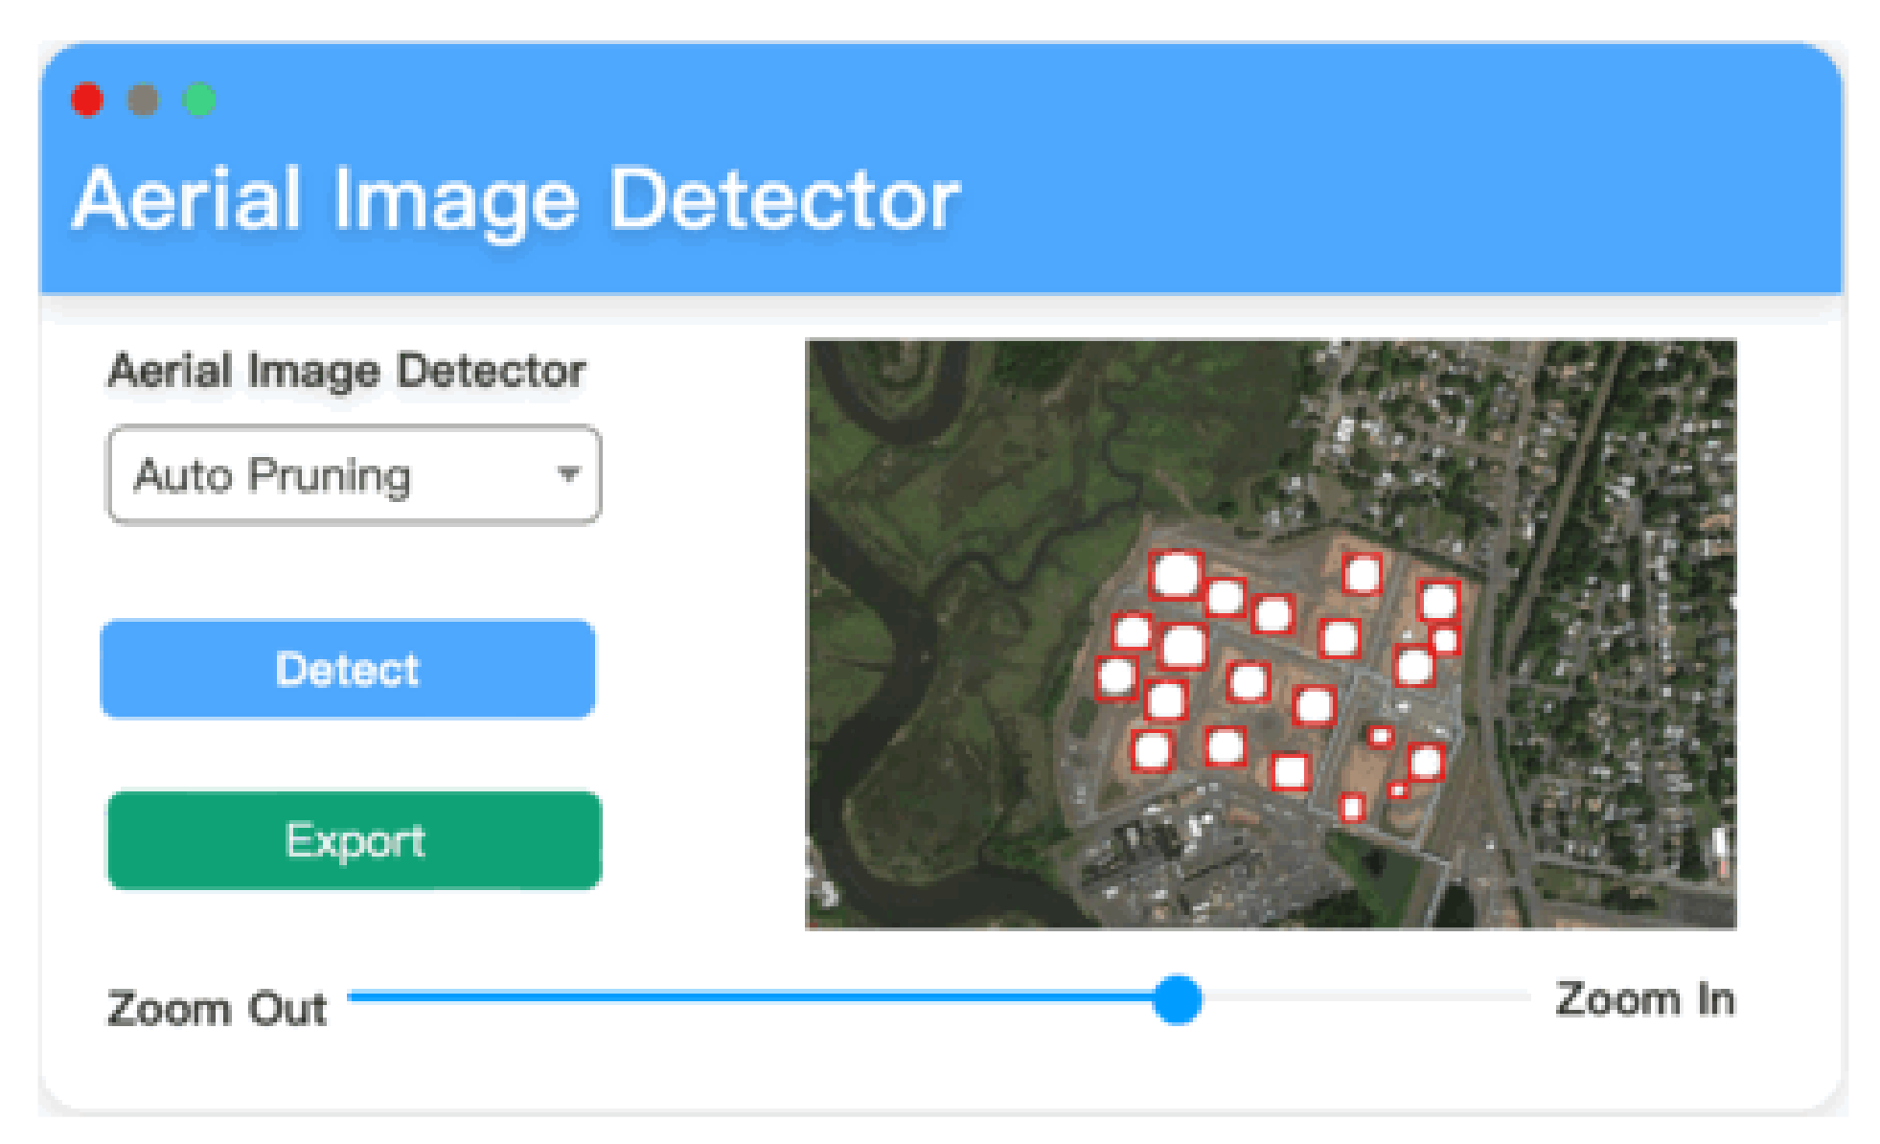Click the aerial satellite image preview
This screenshot has height=1144, width=1880.
tap(1271, 634)
